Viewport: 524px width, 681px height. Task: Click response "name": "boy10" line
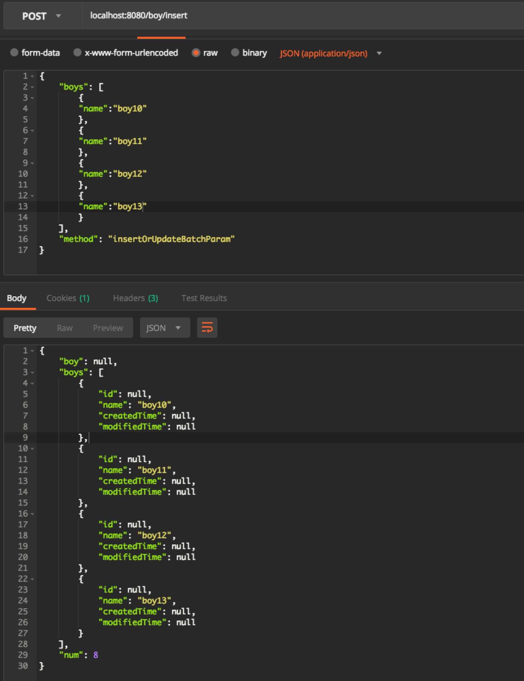[x=137, y=405]
